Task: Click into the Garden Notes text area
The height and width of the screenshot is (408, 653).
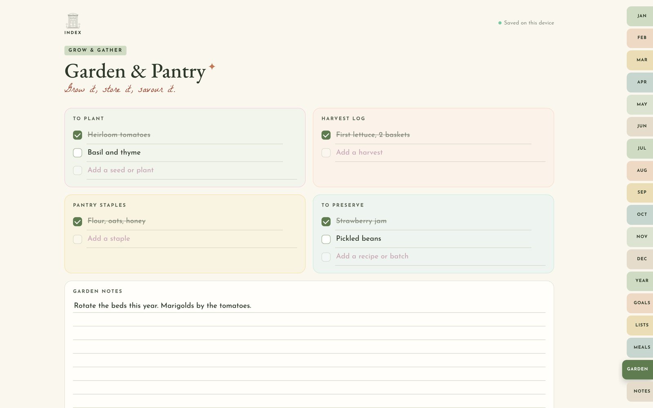Action: [309, 353]
